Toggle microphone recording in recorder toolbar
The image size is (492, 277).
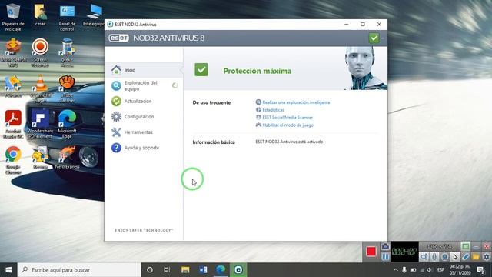(434, 257)
